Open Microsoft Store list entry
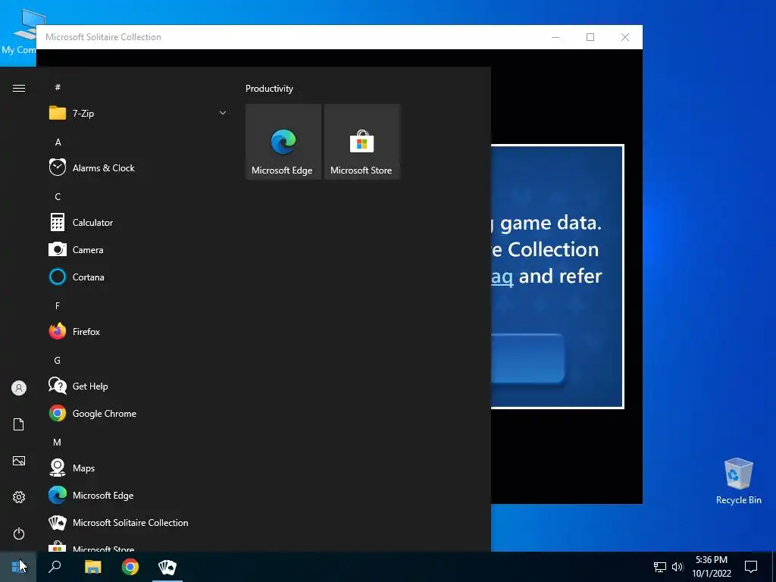 tap(138, 545)
